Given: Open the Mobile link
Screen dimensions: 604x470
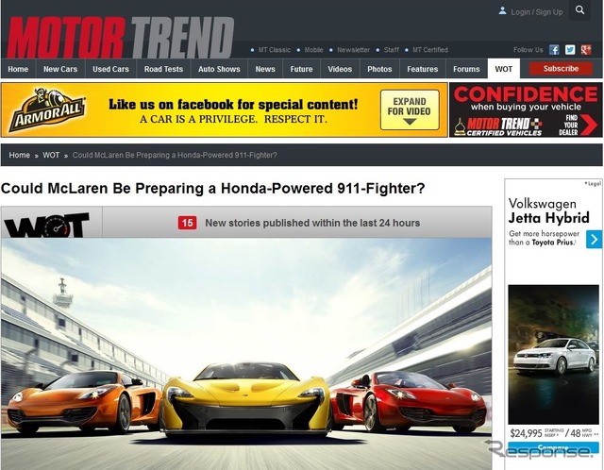Looking at the screenshot, I should (x=313, y=50).
